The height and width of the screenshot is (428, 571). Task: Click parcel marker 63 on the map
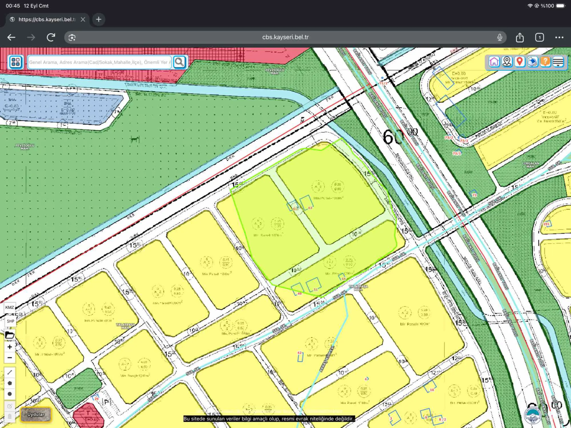[x=310, y=208]
